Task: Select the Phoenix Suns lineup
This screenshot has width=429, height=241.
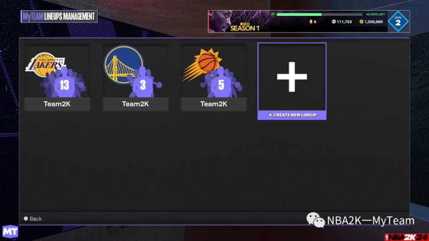Action: [214, 71]
